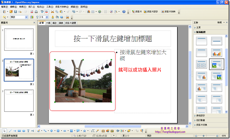Open the 說明 (Help) menu
230x139 pixels.
84,7
